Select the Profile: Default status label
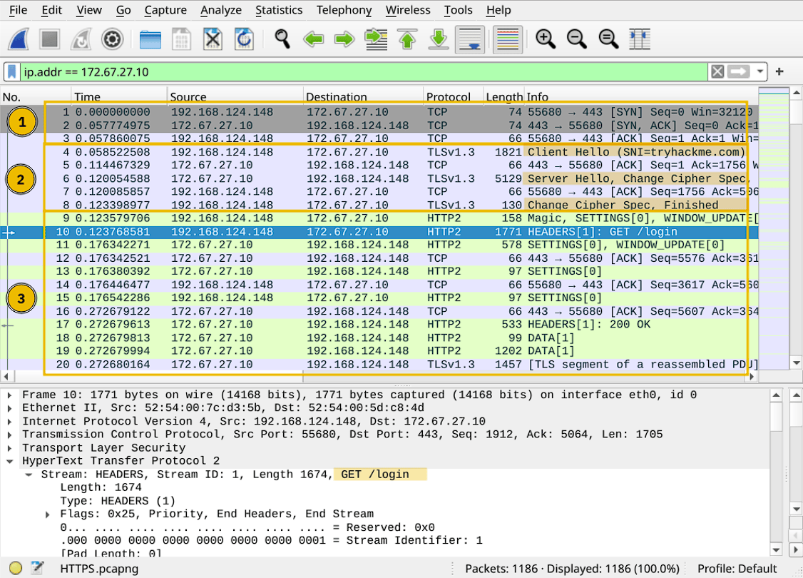The height and width of the screenshot is (578, 803). point(737,568)
